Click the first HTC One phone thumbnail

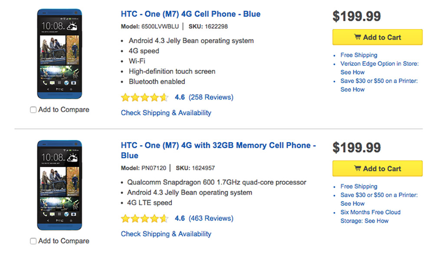point(59,53)
